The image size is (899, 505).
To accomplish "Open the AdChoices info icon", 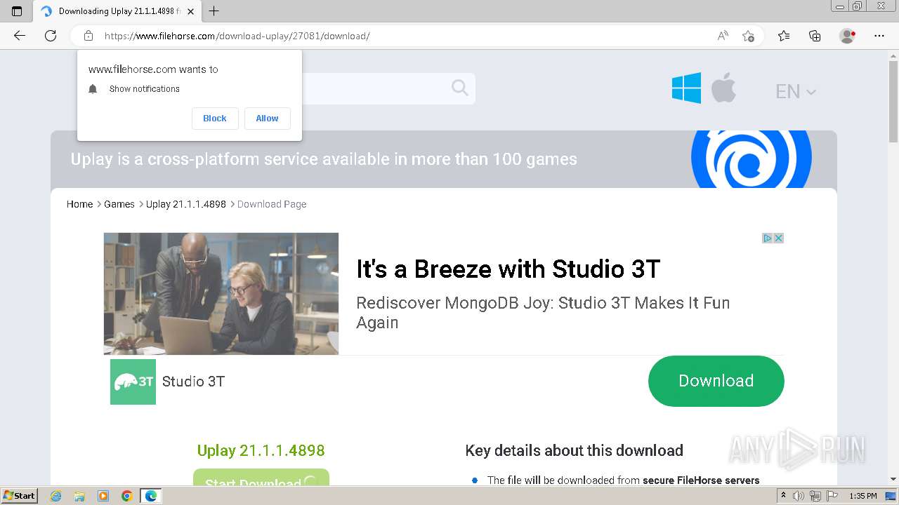I will point(768,238).
